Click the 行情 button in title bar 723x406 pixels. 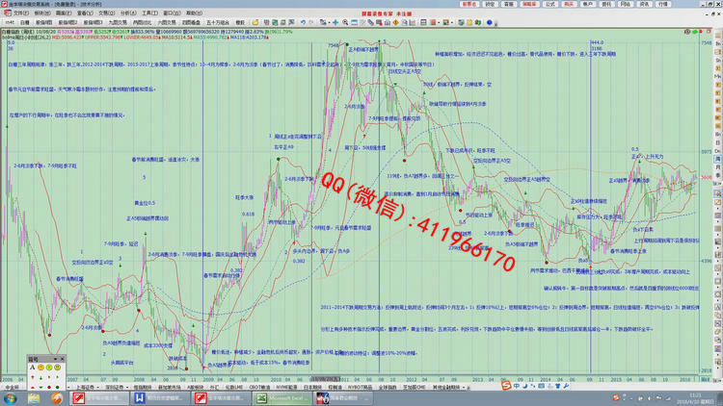[x=663, y=4]
